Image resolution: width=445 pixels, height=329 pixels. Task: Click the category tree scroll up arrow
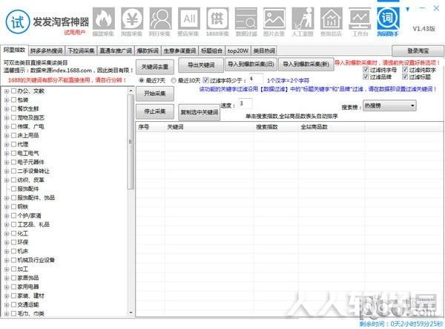pos(131,91)
